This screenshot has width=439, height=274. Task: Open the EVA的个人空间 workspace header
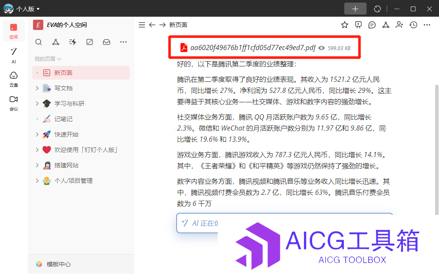pyautogui.click(x=60, y=25)
